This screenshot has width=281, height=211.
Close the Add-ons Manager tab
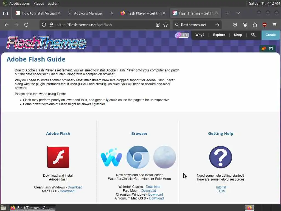(x=112, y=13)
